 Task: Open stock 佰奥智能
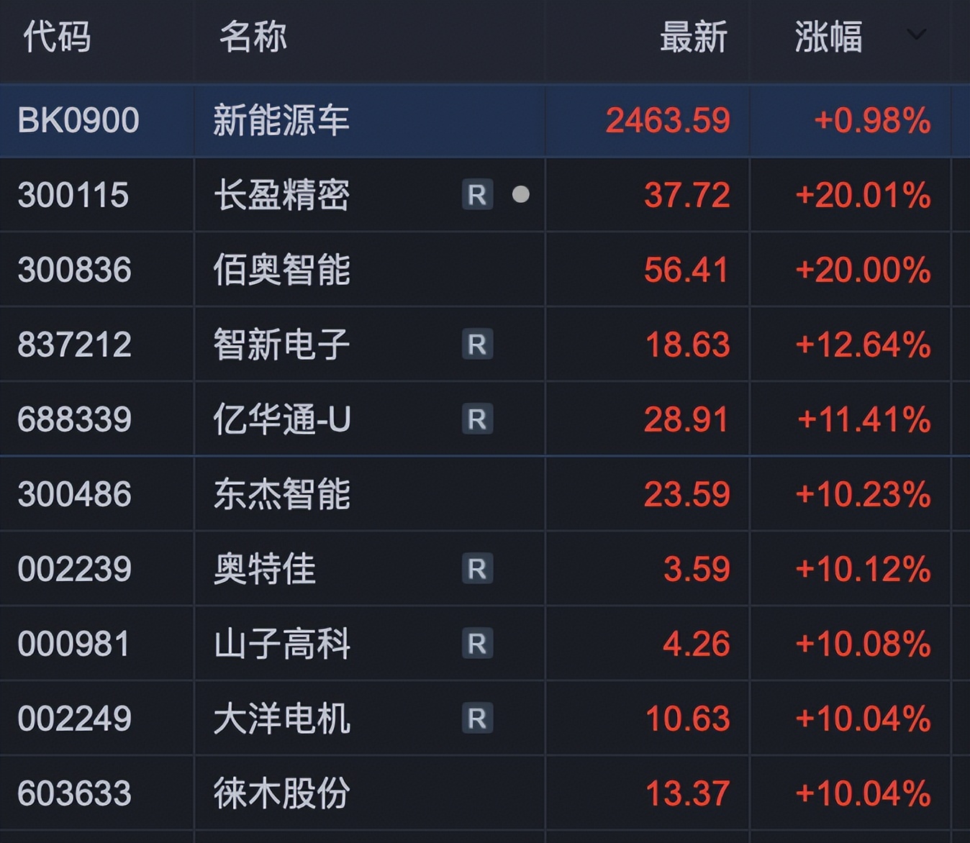[281, 270]
